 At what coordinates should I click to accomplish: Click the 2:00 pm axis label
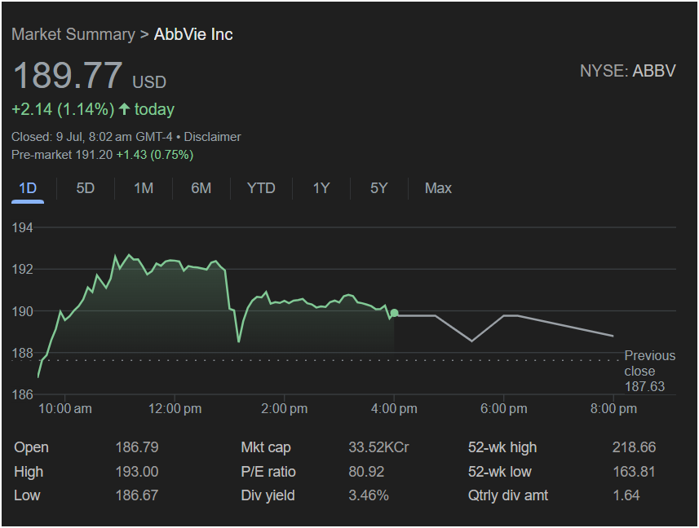285,408
